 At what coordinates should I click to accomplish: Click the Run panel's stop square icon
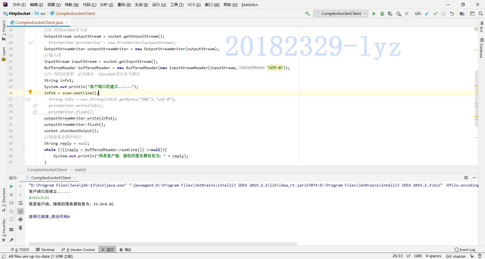pos(11,195)
